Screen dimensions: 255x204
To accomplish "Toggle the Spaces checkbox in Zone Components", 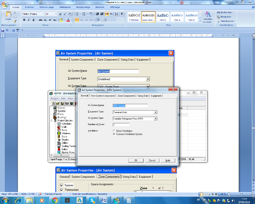I will tap(61, 185).
